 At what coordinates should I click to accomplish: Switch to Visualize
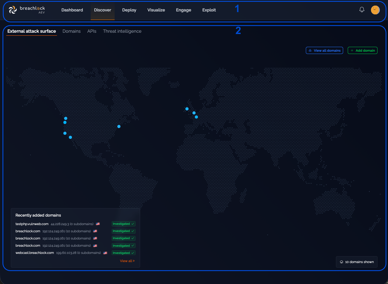(156, 10)
